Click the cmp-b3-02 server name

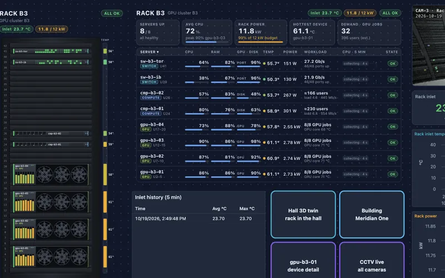(x=152, y=93)
